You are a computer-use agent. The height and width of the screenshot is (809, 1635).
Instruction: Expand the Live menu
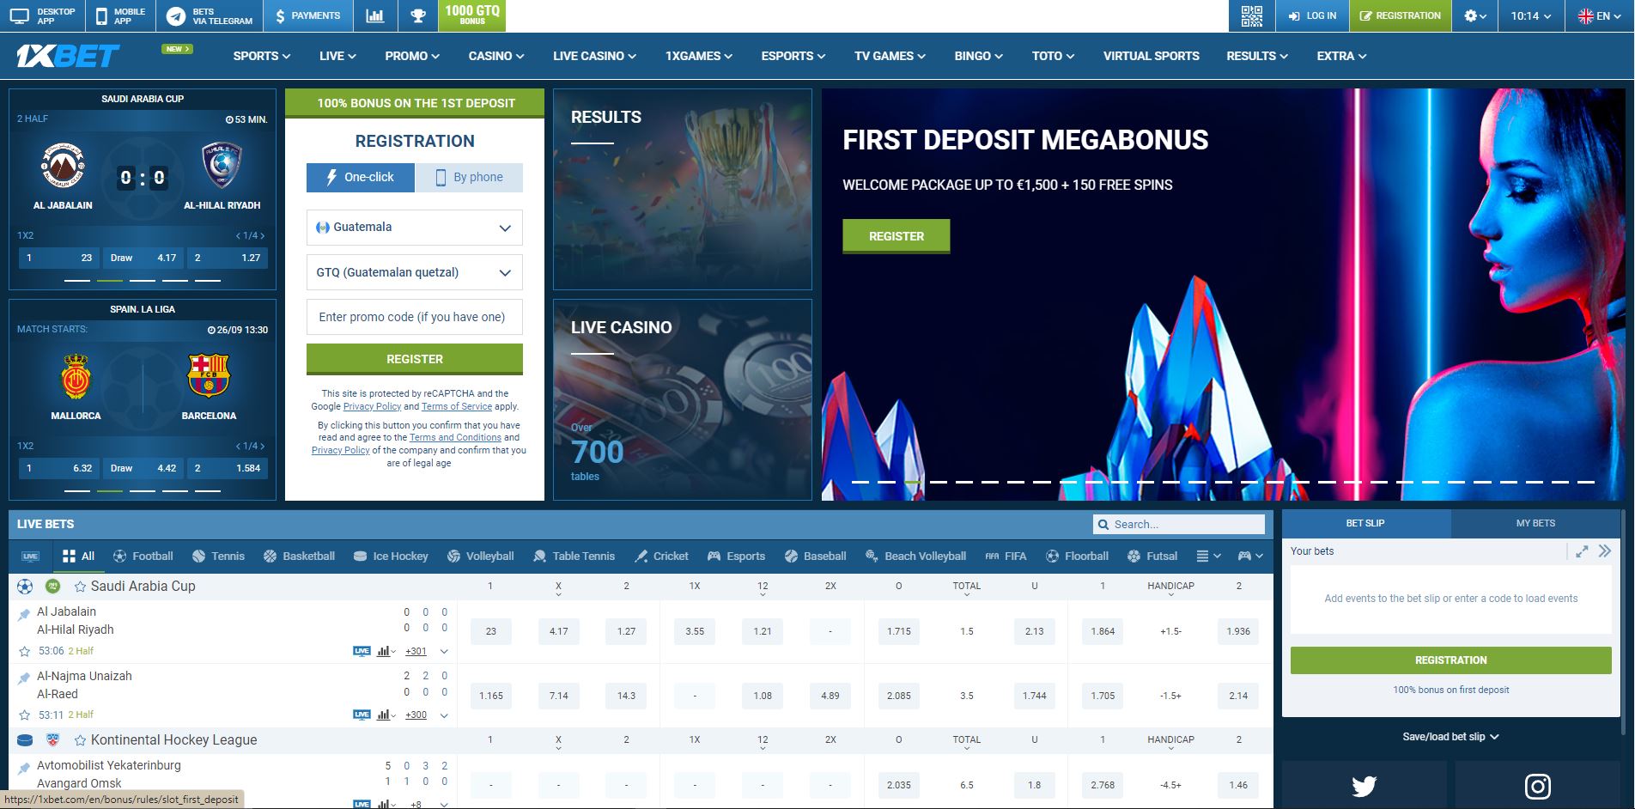click(x=337, y=56)
